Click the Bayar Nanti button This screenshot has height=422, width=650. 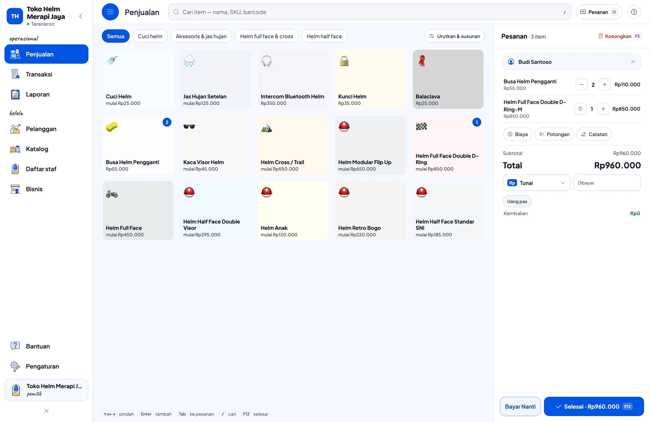point(520,407)
